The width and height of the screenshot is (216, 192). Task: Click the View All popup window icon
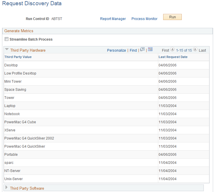tap(142, 49)
